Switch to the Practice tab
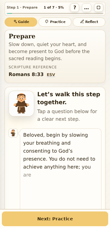The width and height of the screenshot is (110, 228). click(55, 22)
